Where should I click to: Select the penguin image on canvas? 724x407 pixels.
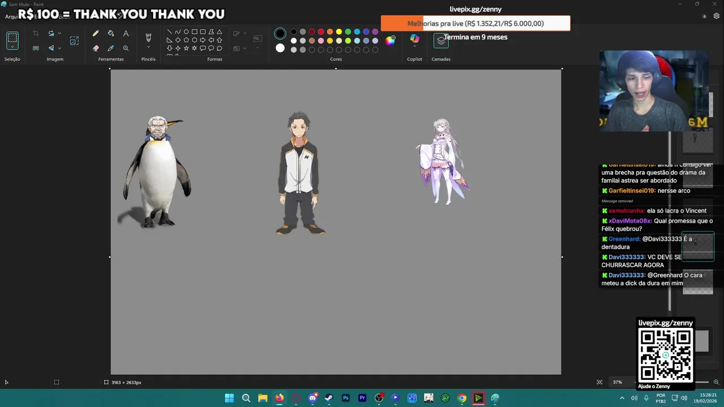pos(157,172)
